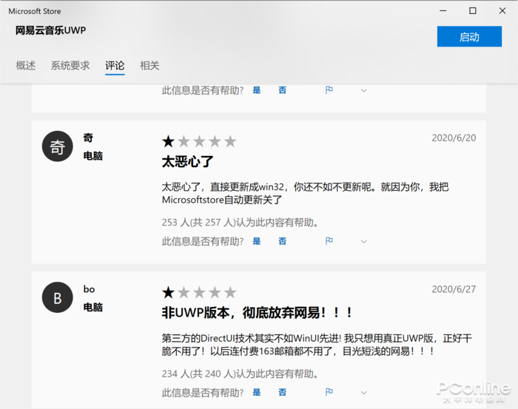Viewport: 518px width, 409px height.
Task: Flag the review by 奇 as inappropriate
Action: pos(329,241)
